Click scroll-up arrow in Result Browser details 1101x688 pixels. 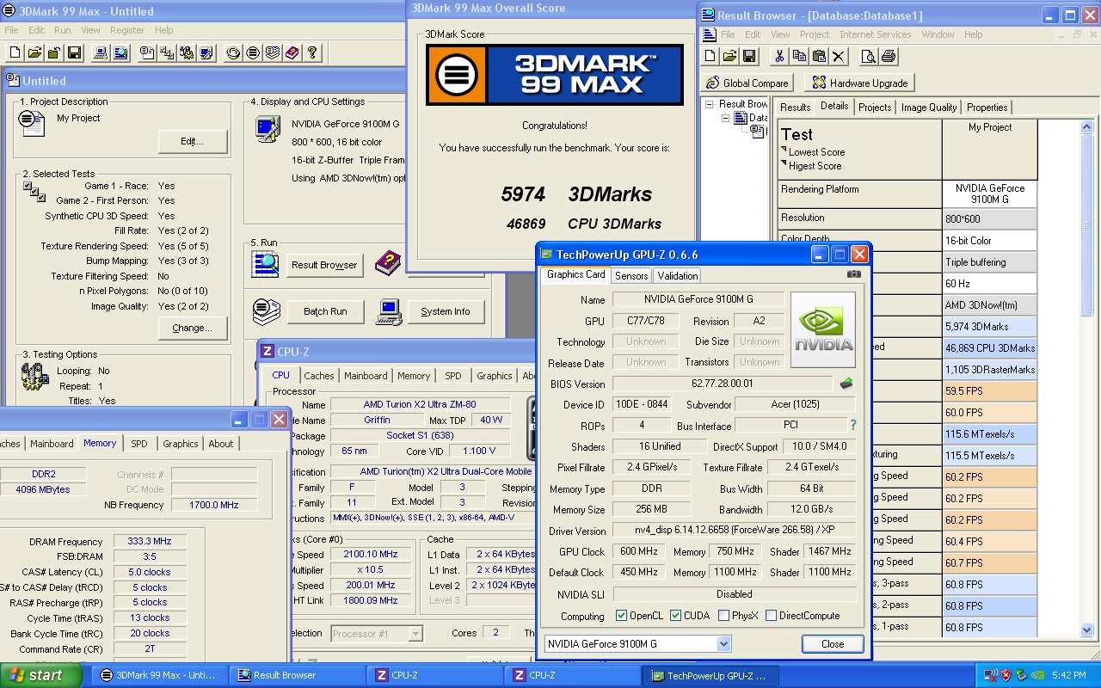(1086, 127)
